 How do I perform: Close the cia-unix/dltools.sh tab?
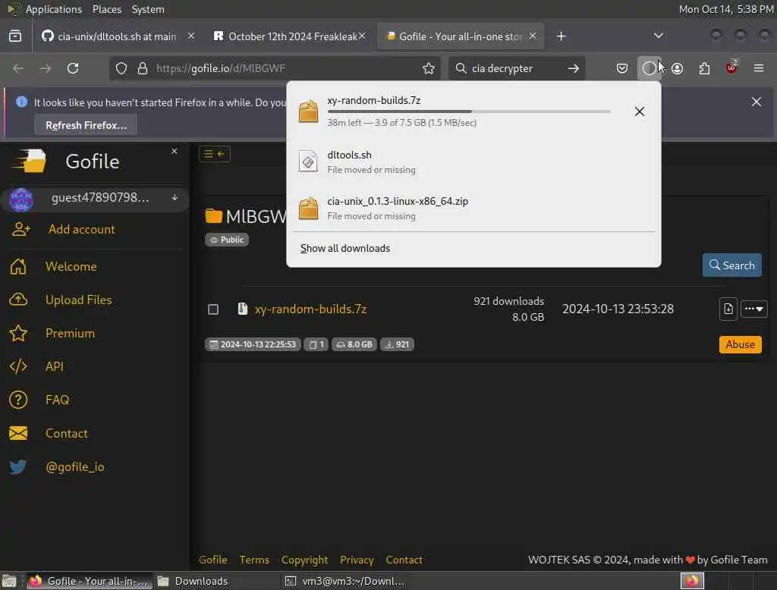(x=191, y=36)
